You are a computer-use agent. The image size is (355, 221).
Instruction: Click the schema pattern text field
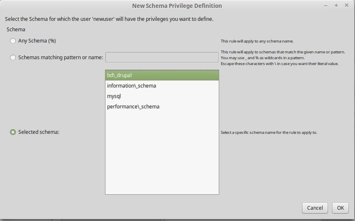(x=162, y=57)
